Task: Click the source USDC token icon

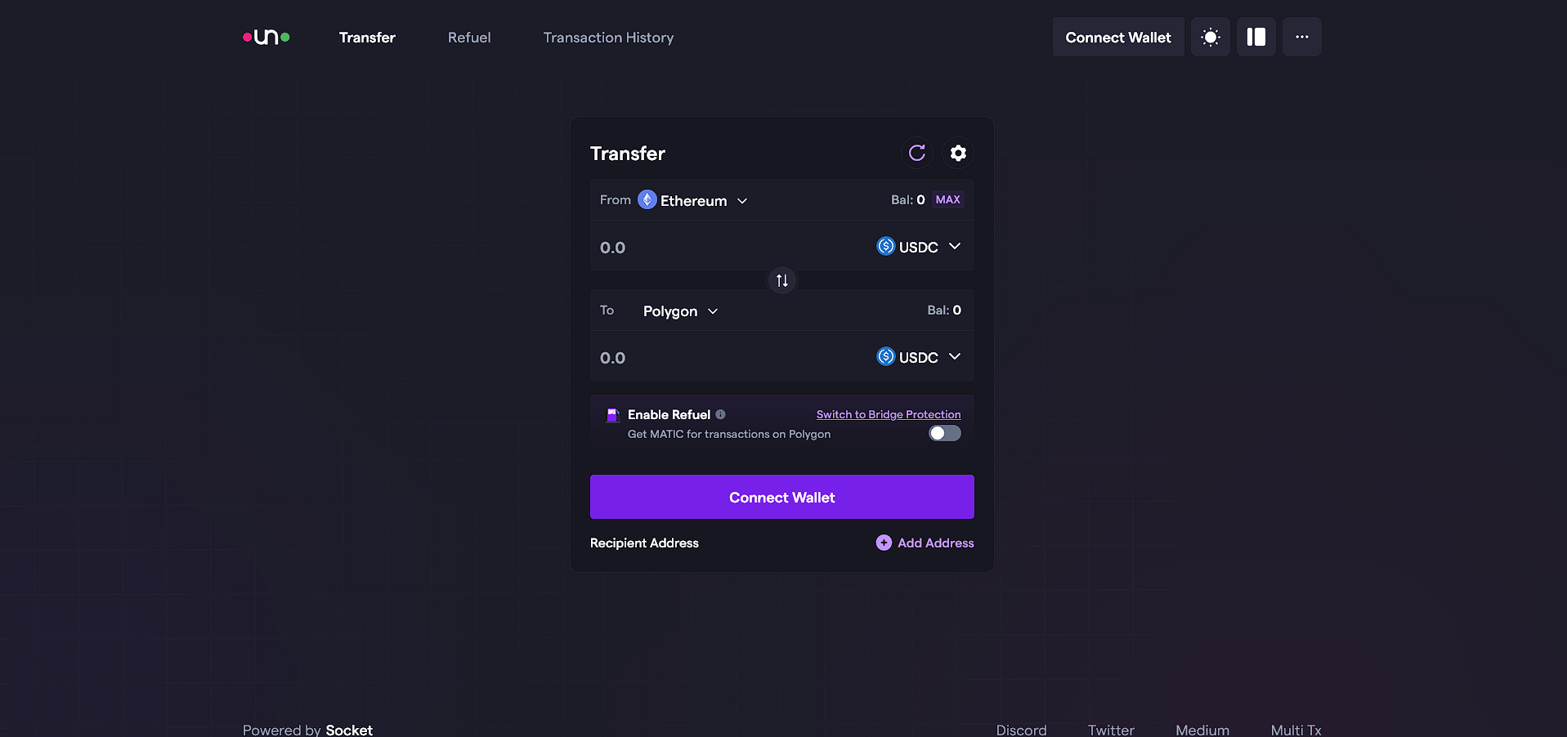Action: point(886,246)
